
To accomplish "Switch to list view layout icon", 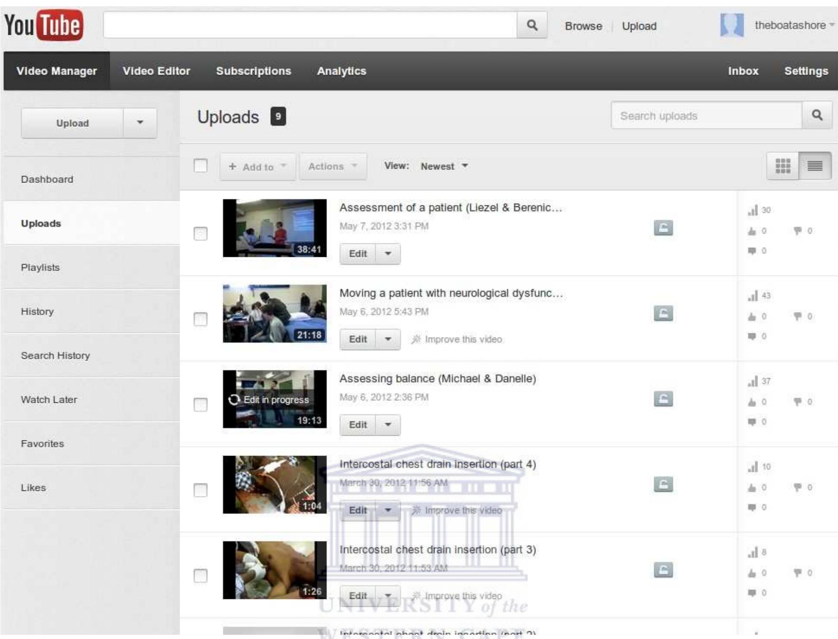I will point(815,166).
